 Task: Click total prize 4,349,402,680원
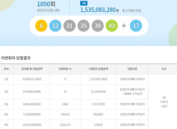[32, 92]
